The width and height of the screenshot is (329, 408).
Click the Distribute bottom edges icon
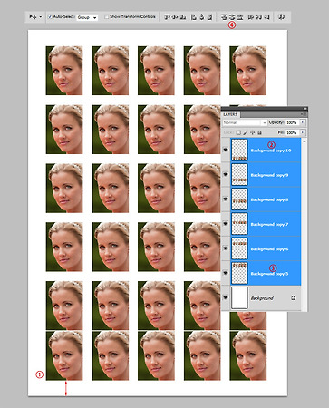point(240,17)
